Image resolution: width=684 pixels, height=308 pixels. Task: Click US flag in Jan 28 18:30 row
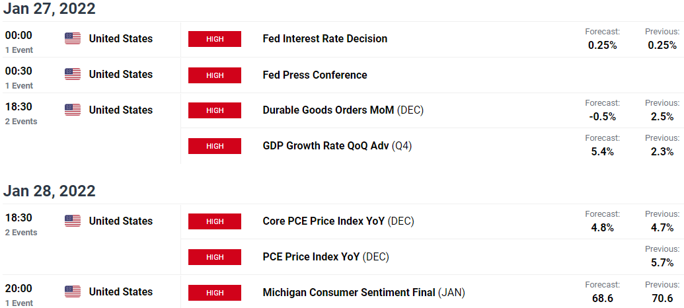73,221
